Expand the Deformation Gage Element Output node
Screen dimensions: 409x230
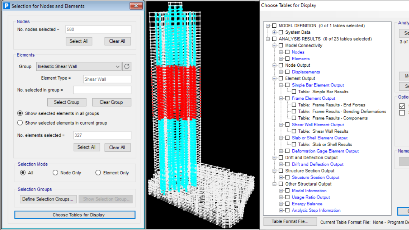click(281, 151)
